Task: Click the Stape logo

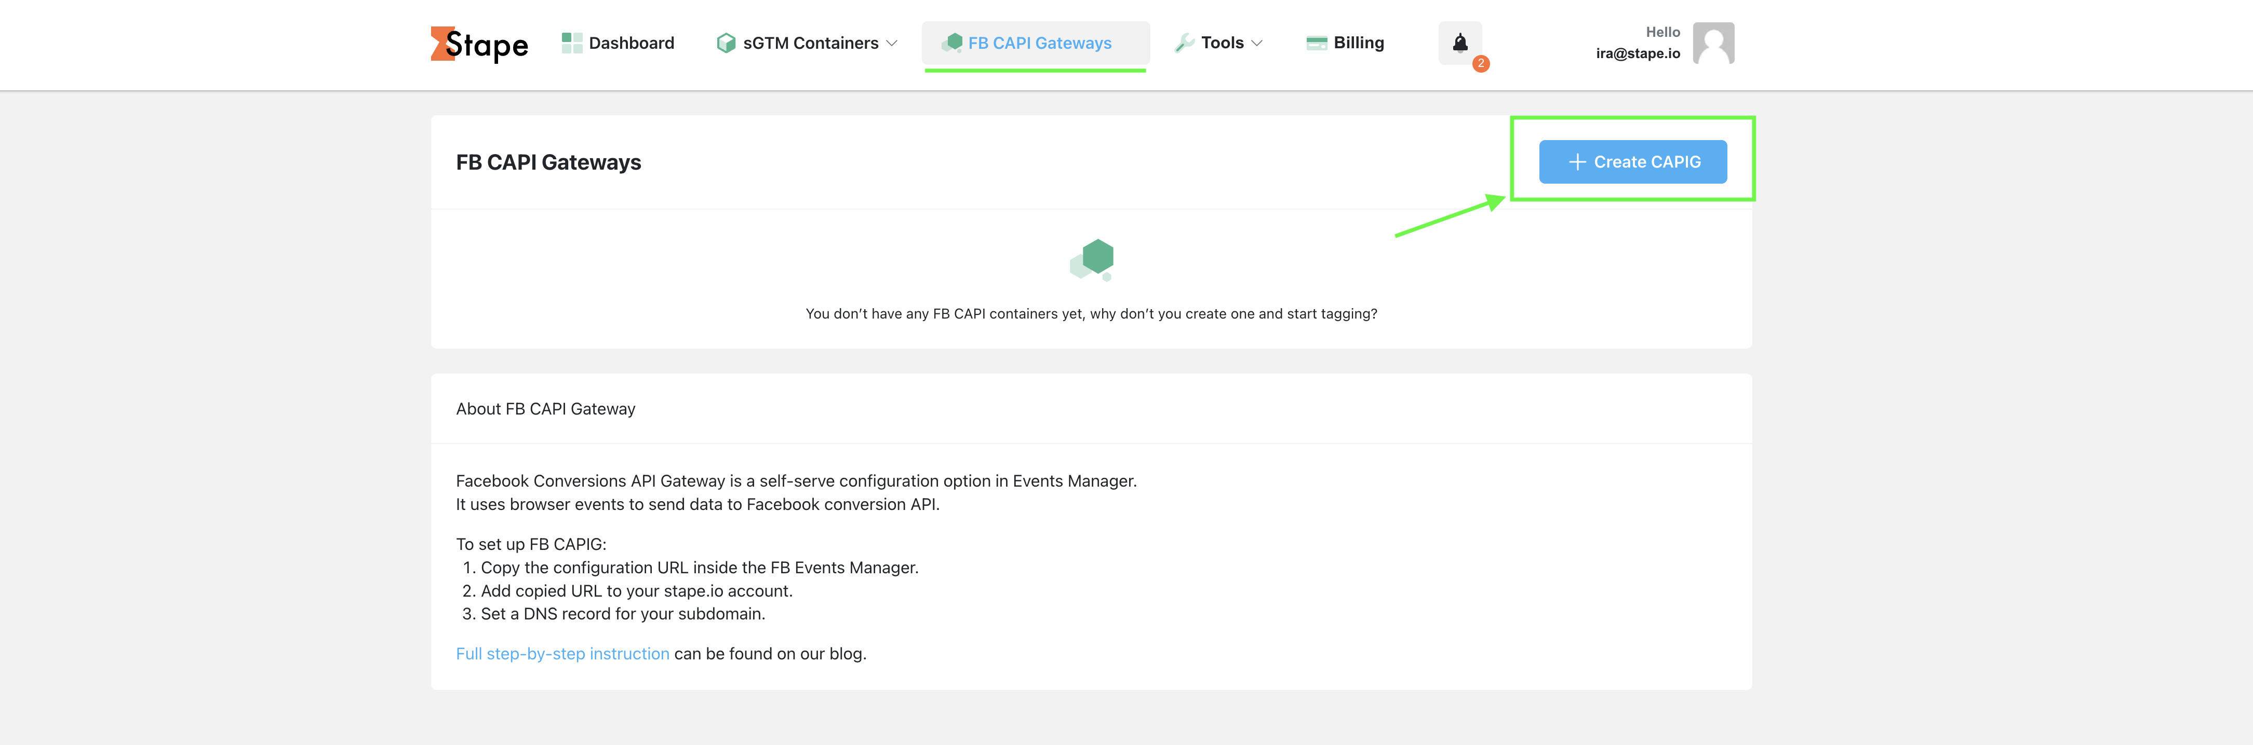Action: [x=479, y=44]
